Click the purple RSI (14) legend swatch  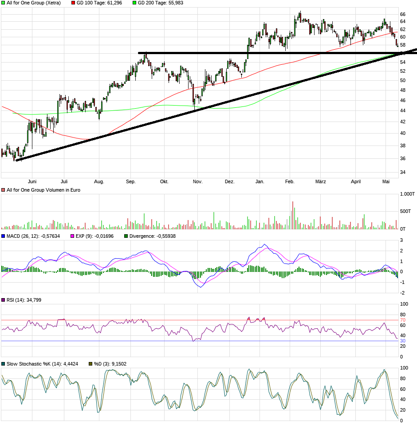click(3, 300)
